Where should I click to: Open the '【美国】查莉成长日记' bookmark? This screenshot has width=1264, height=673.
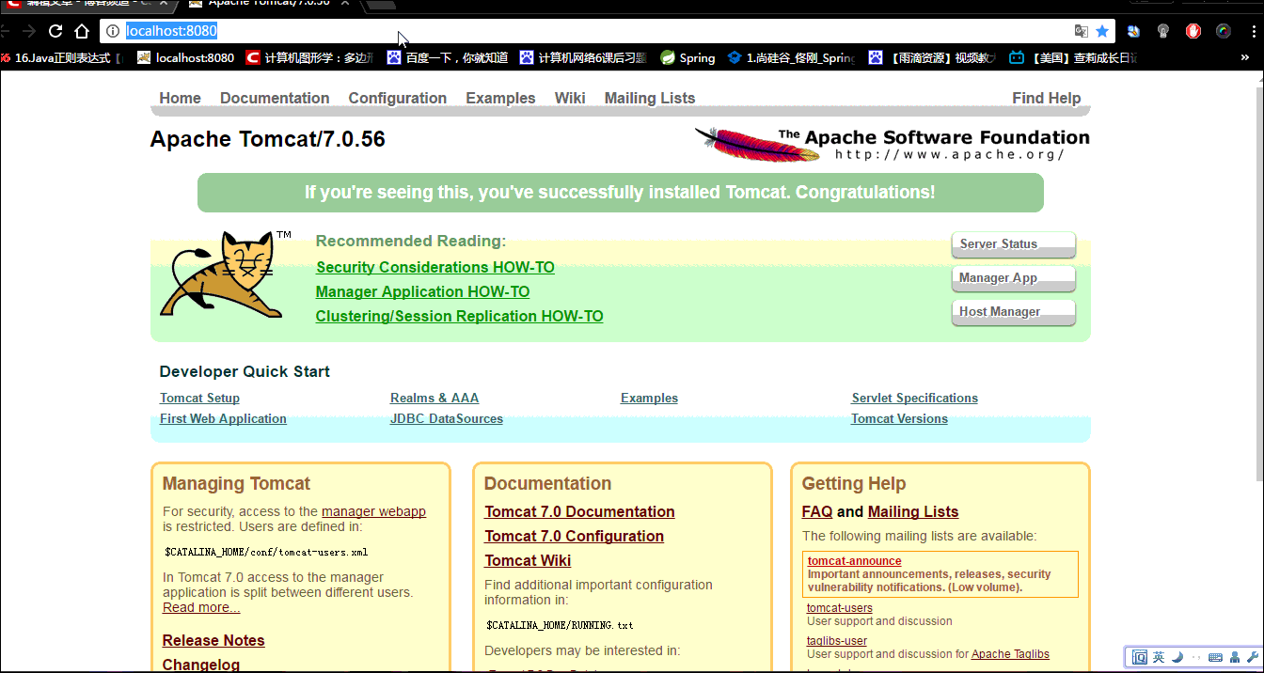(x=1073, y=58)
